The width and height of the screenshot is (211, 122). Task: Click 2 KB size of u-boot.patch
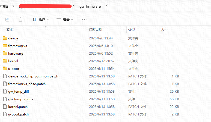click(175, 114)
